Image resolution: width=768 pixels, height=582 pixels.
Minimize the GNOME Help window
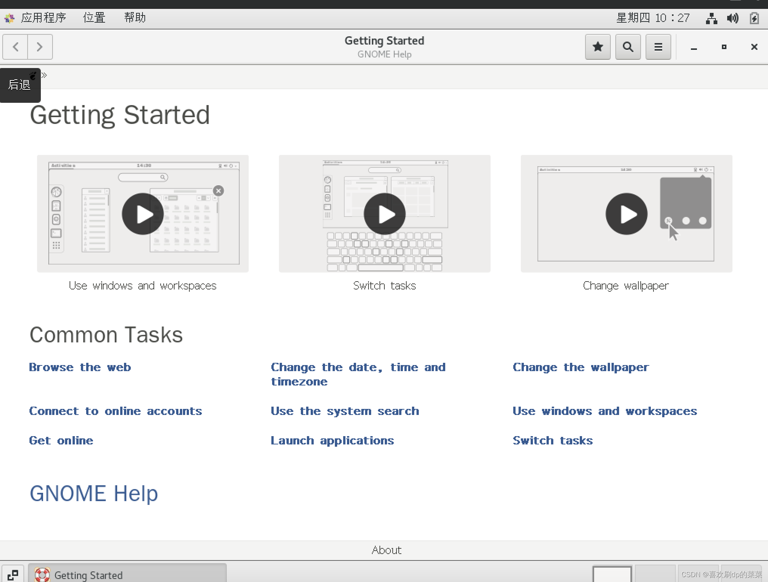[x=694, y=47]
